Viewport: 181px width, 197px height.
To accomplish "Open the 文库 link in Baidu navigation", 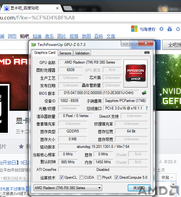I will point(111,36).
